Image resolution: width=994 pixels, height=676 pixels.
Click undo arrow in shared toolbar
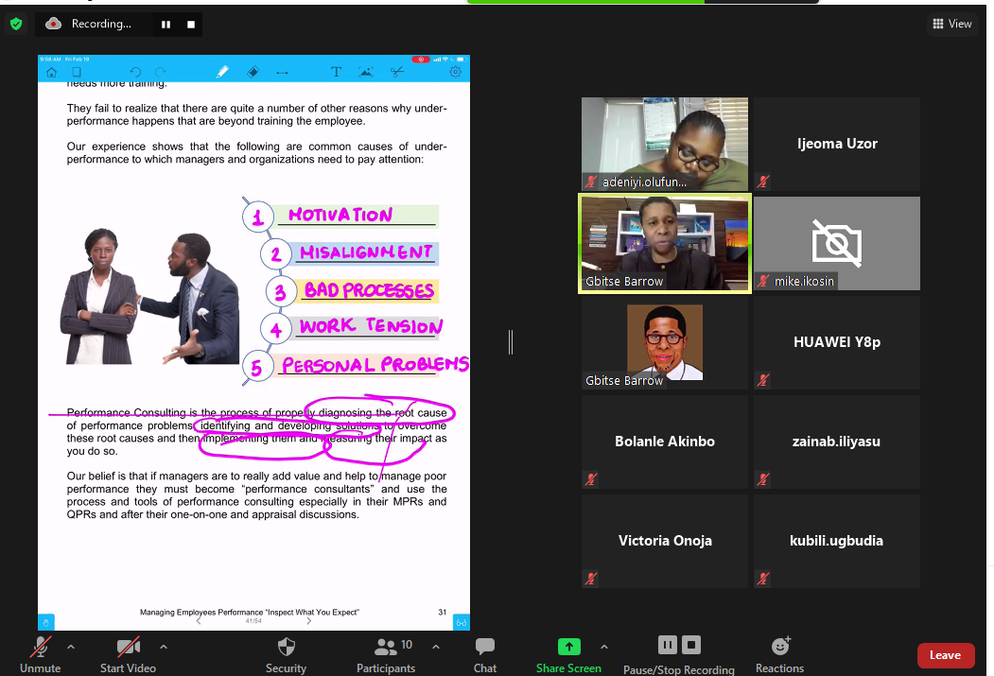click(135, 72)
